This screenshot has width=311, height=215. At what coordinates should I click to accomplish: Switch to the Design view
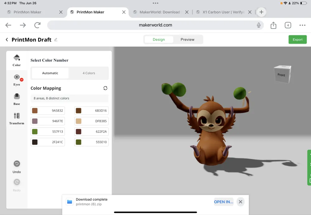coord(159,40)
